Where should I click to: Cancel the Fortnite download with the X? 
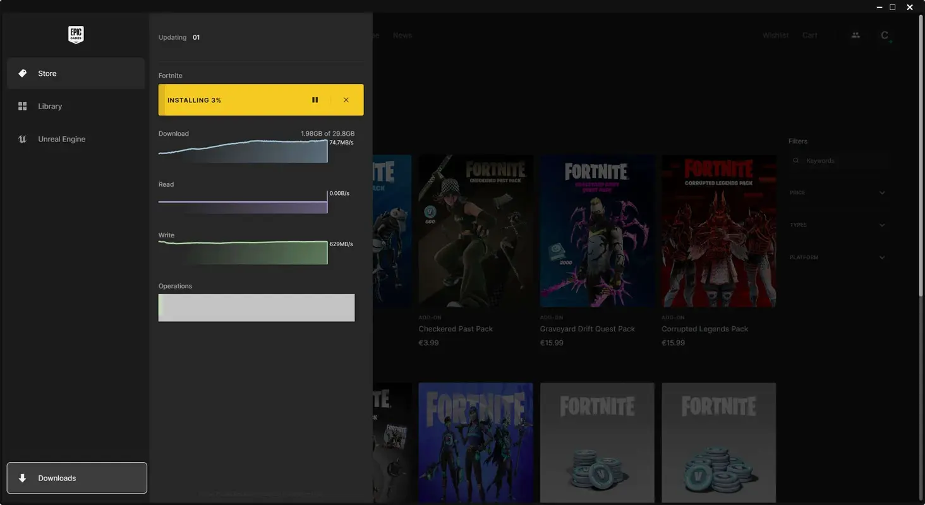(346, 100)
